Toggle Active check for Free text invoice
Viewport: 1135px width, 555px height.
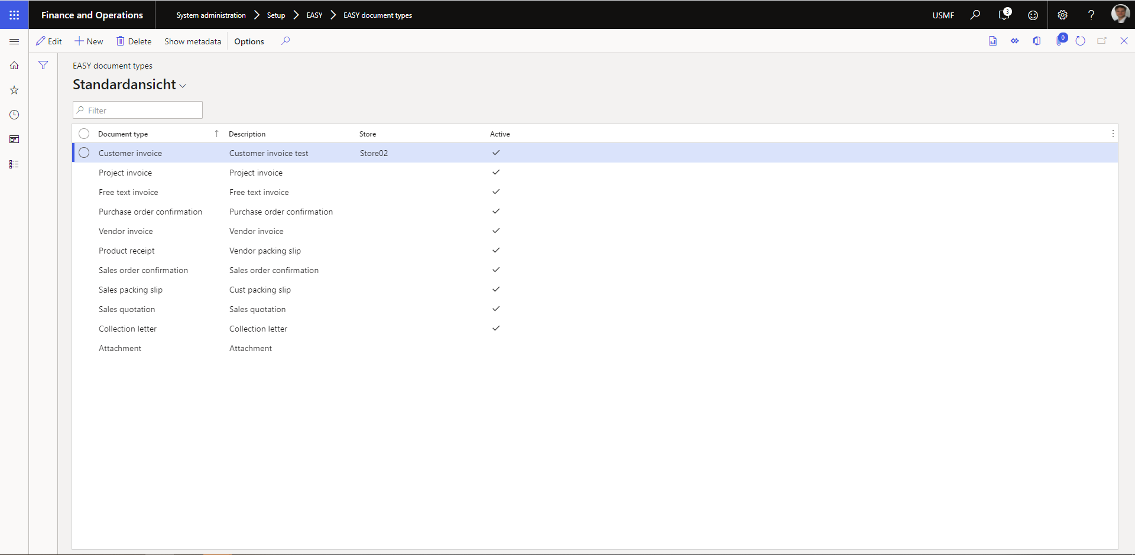point(496,192)
